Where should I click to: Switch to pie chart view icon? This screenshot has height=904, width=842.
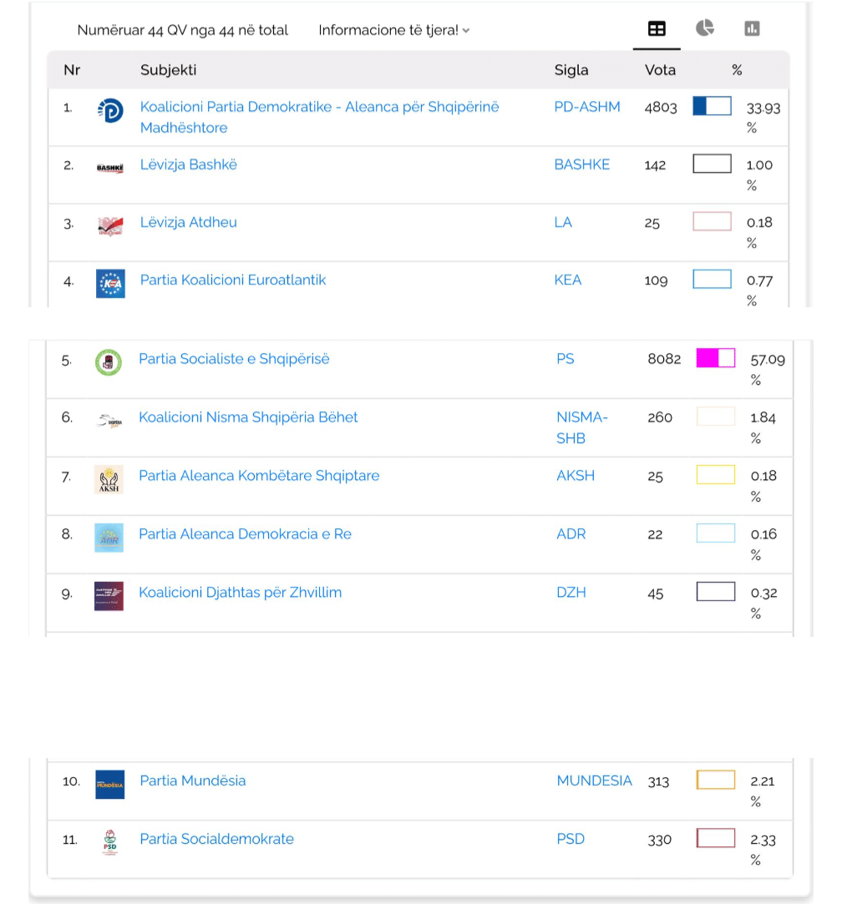pyautogui.click(x=705, y=29)
